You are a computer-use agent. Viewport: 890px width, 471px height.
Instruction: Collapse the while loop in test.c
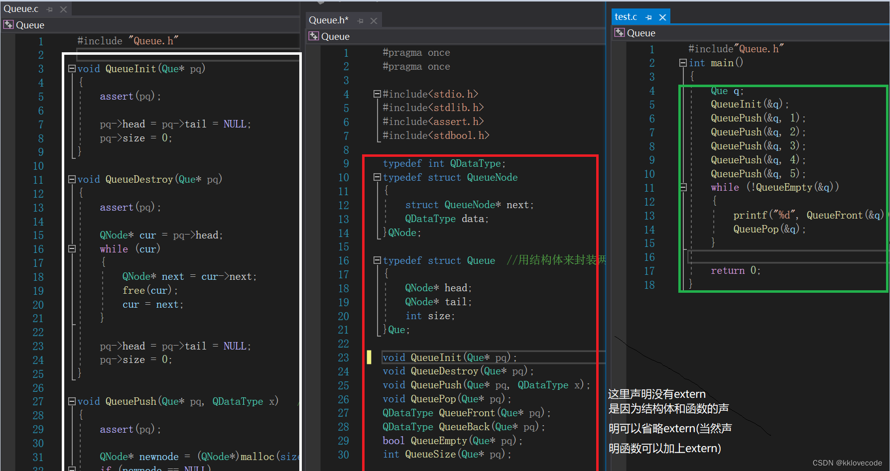point(683,187)
